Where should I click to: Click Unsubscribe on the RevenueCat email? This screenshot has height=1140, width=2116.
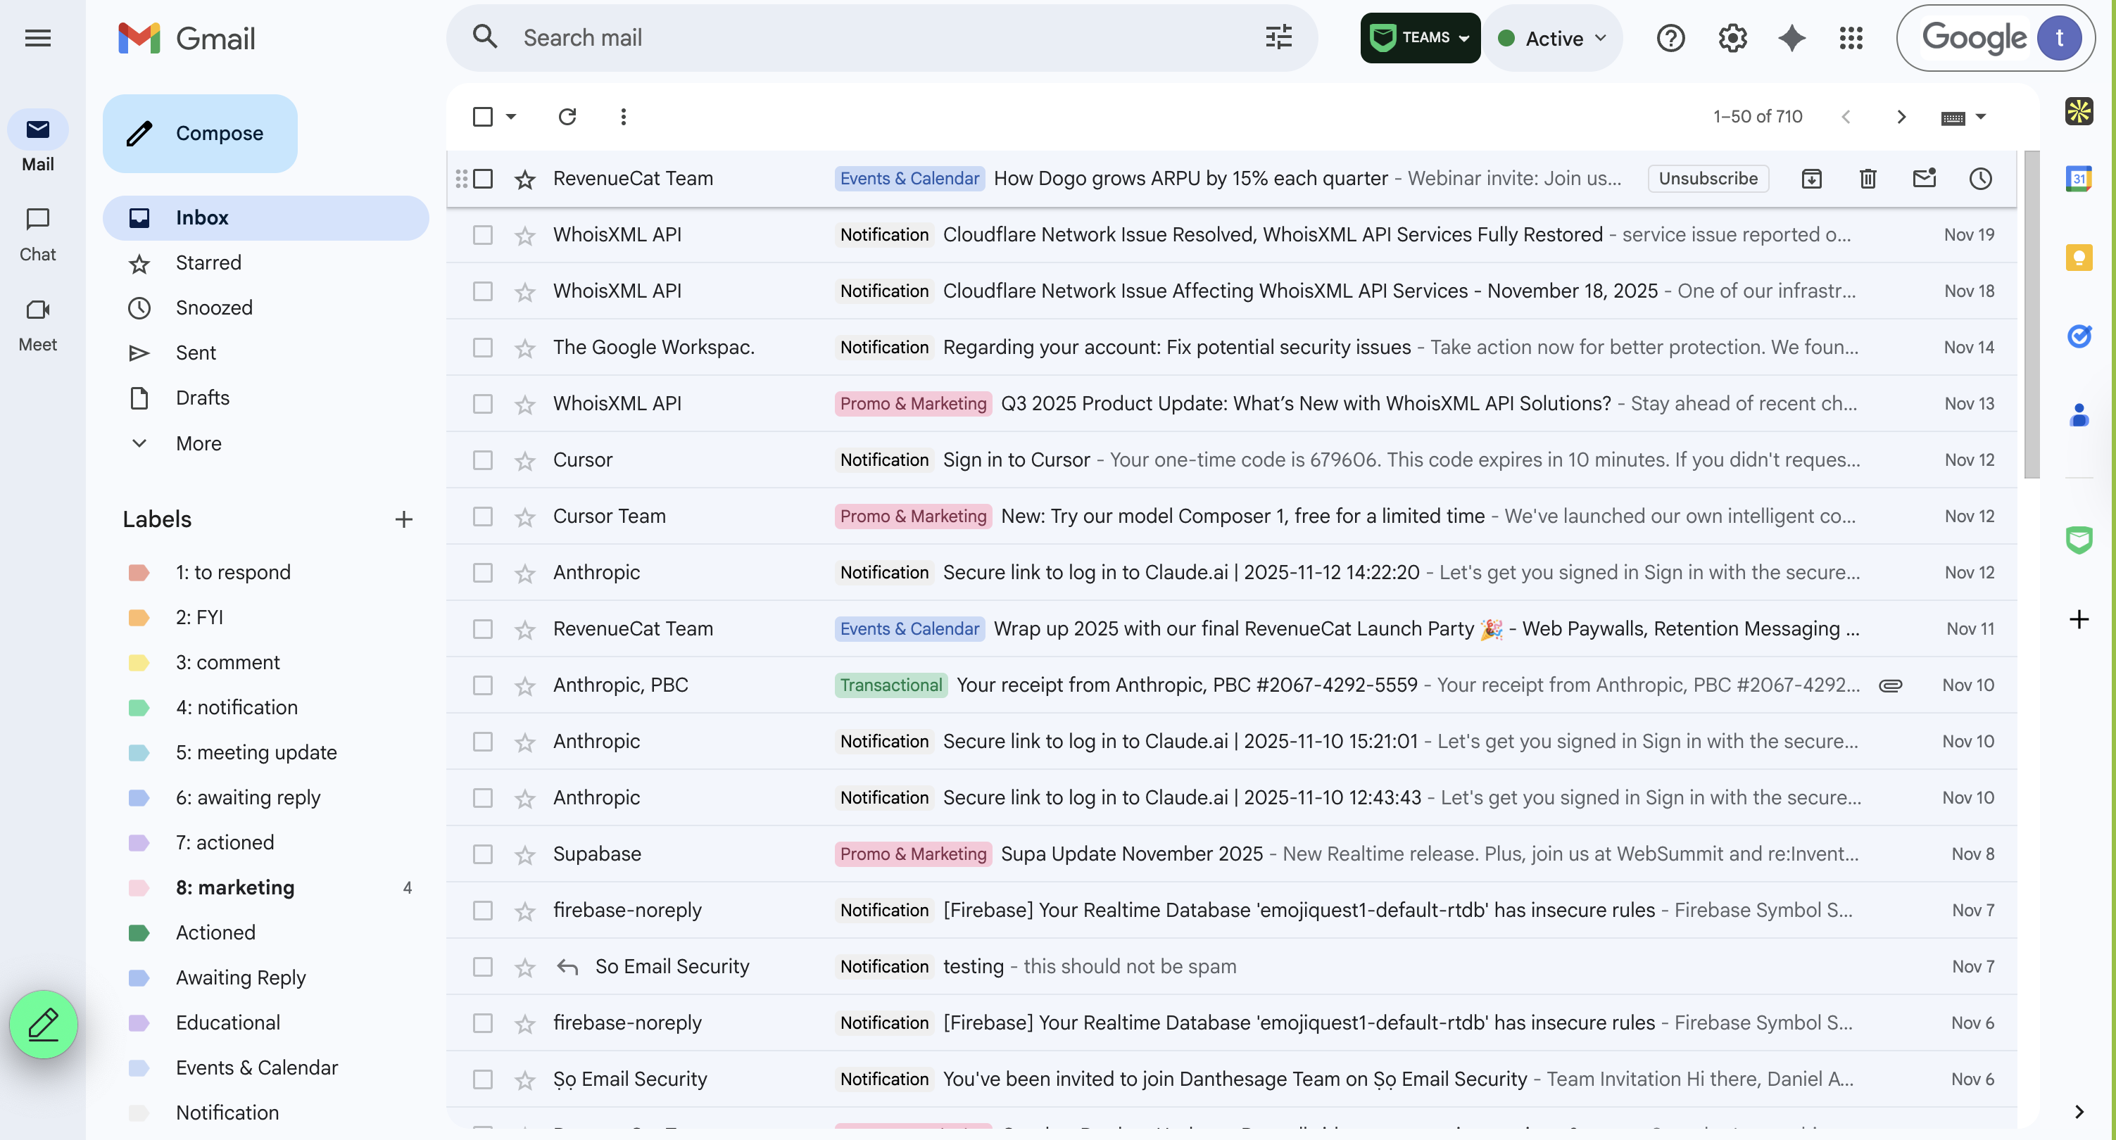(1708, 178)
